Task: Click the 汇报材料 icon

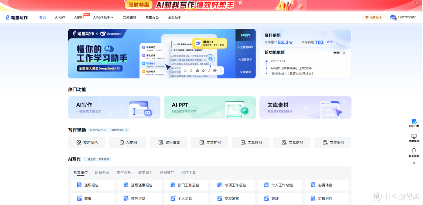Action: [313, 198]
